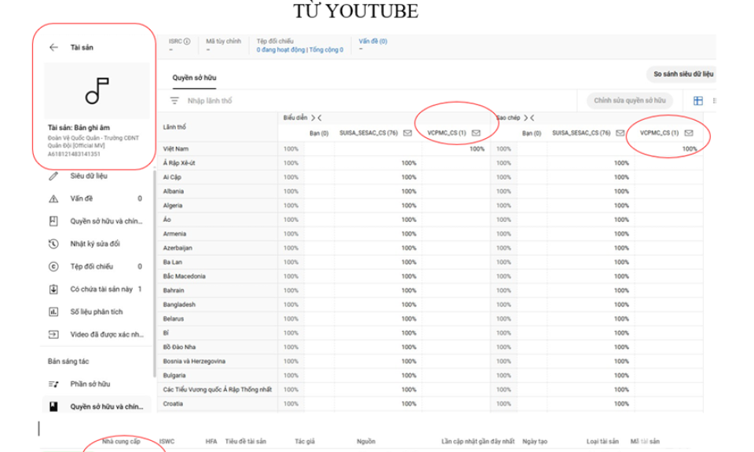Image resolution: width=754 pixels, height=452 pixels.
Task: Click the Tiêu đề tài sản column header
Action: [246, 442]
